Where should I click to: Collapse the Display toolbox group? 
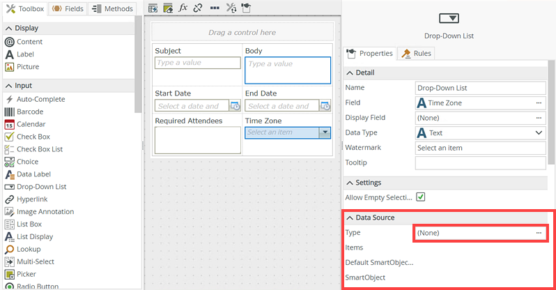tap(8, 28)
